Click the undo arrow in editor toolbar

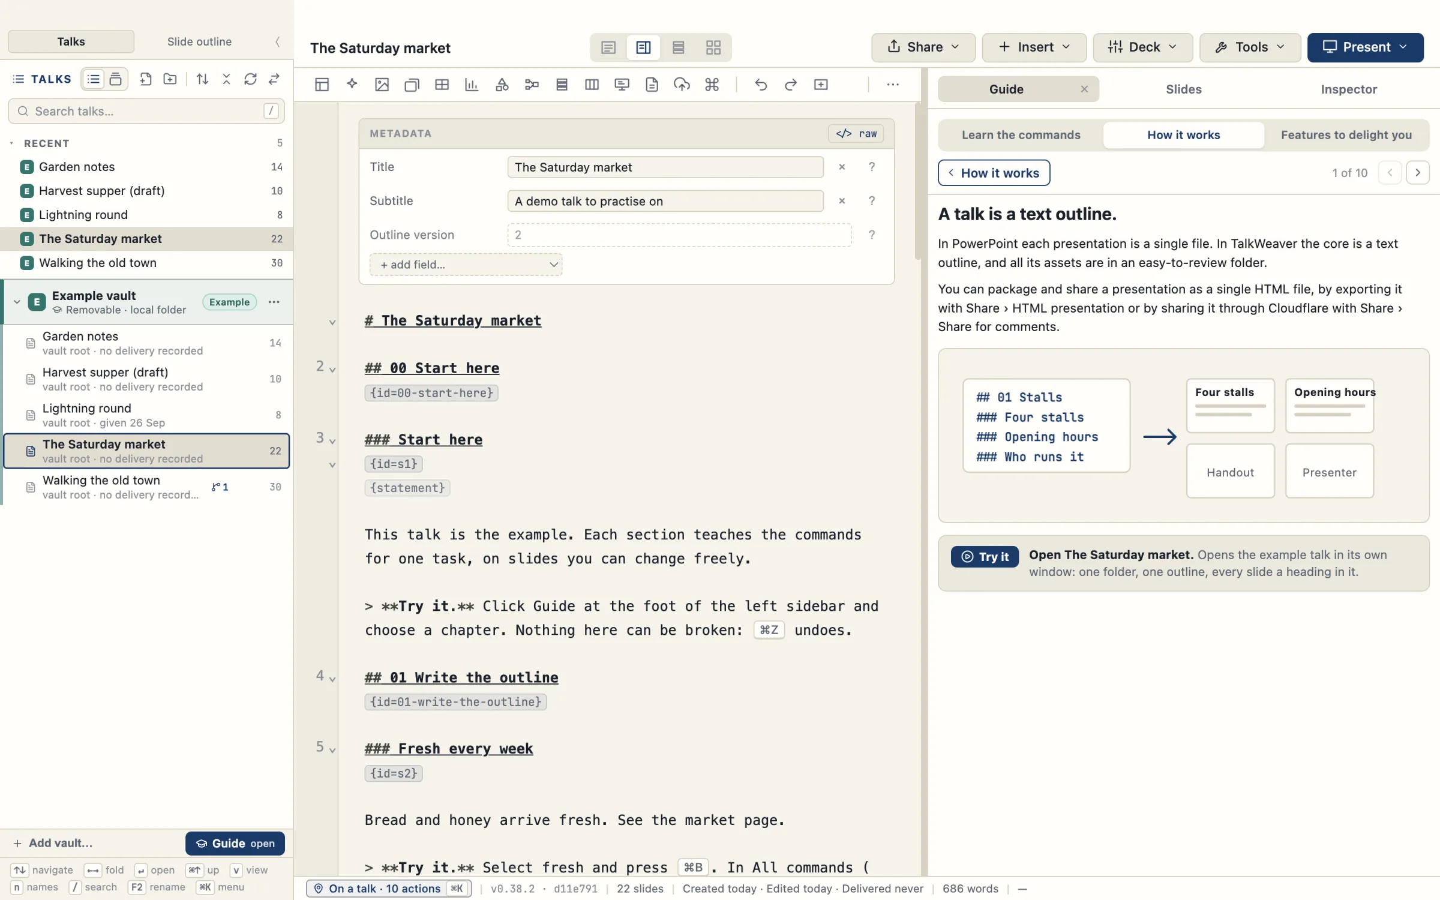pyautogui.click(x=761, y=85)
